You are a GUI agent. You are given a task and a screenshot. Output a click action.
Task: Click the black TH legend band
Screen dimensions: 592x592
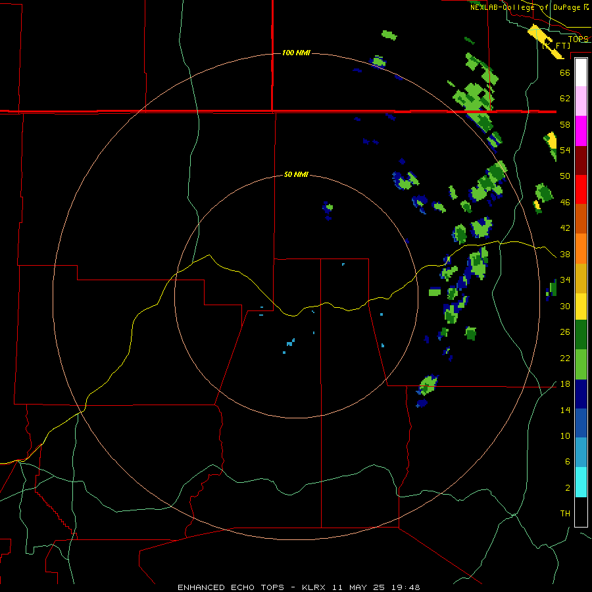tap(581, 512)
